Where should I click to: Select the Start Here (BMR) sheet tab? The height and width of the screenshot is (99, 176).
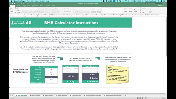(x=21, y=95)
